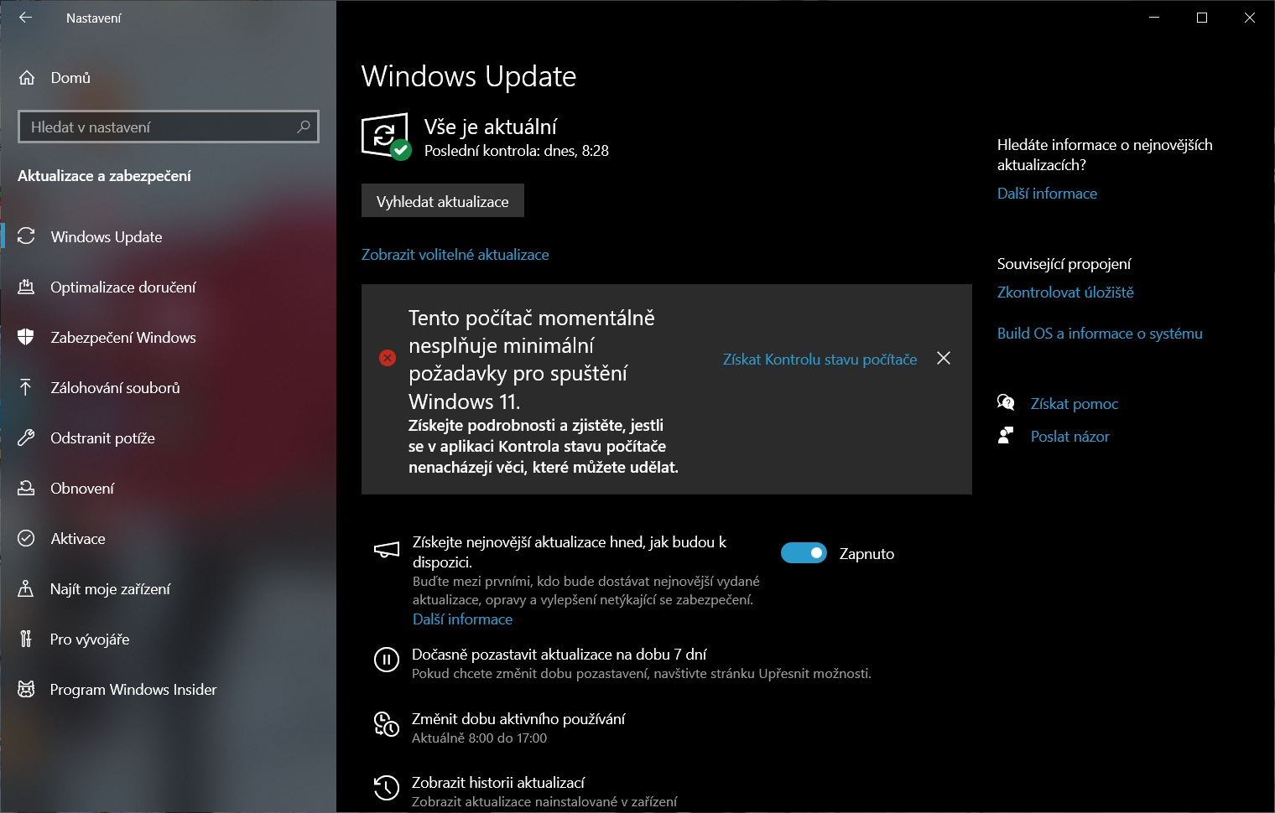The width and height of the screenshot is (1275, 813).
Task: Click the Získat pomoc link
Action: coord(1075,403)
